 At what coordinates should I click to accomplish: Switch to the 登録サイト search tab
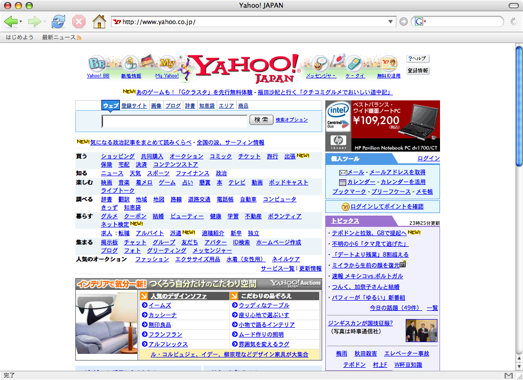click(x=134, y=105)
